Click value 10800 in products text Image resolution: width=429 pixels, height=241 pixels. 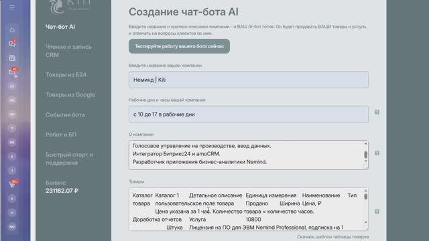[x=253, y=220]
